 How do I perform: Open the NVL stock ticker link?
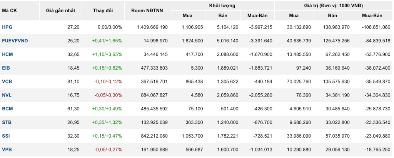[x=7, y=95]
